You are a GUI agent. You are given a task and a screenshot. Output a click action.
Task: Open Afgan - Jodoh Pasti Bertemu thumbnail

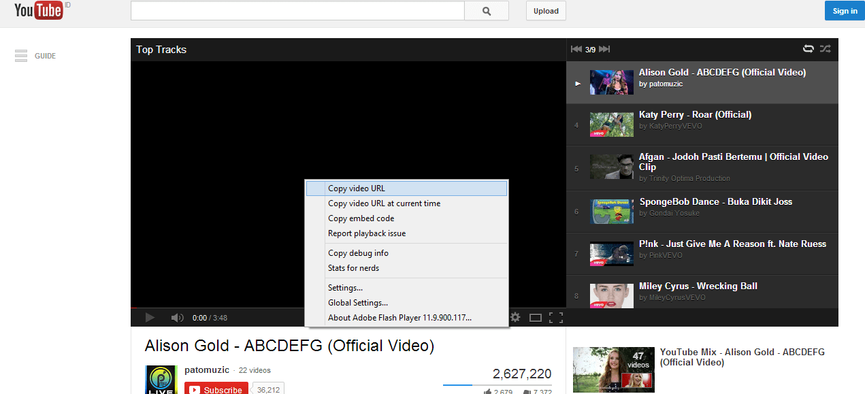click(612, 167)
